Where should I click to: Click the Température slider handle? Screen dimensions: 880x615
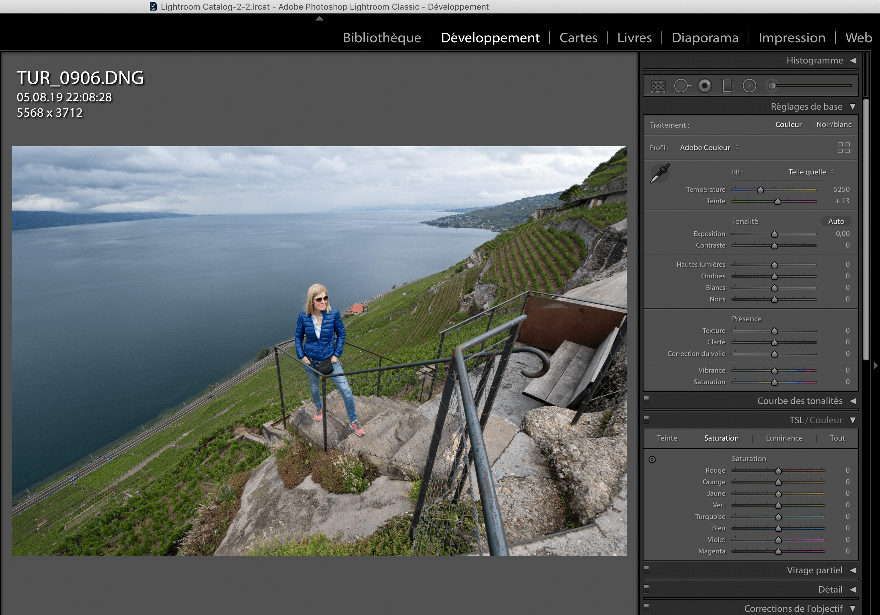click(x=760, y=190)
